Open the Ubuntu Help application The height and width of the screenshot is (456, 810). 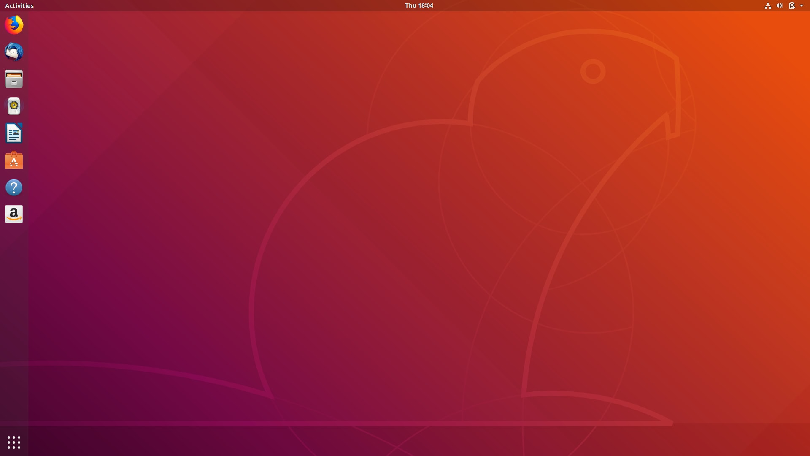(x=14, y=187)
